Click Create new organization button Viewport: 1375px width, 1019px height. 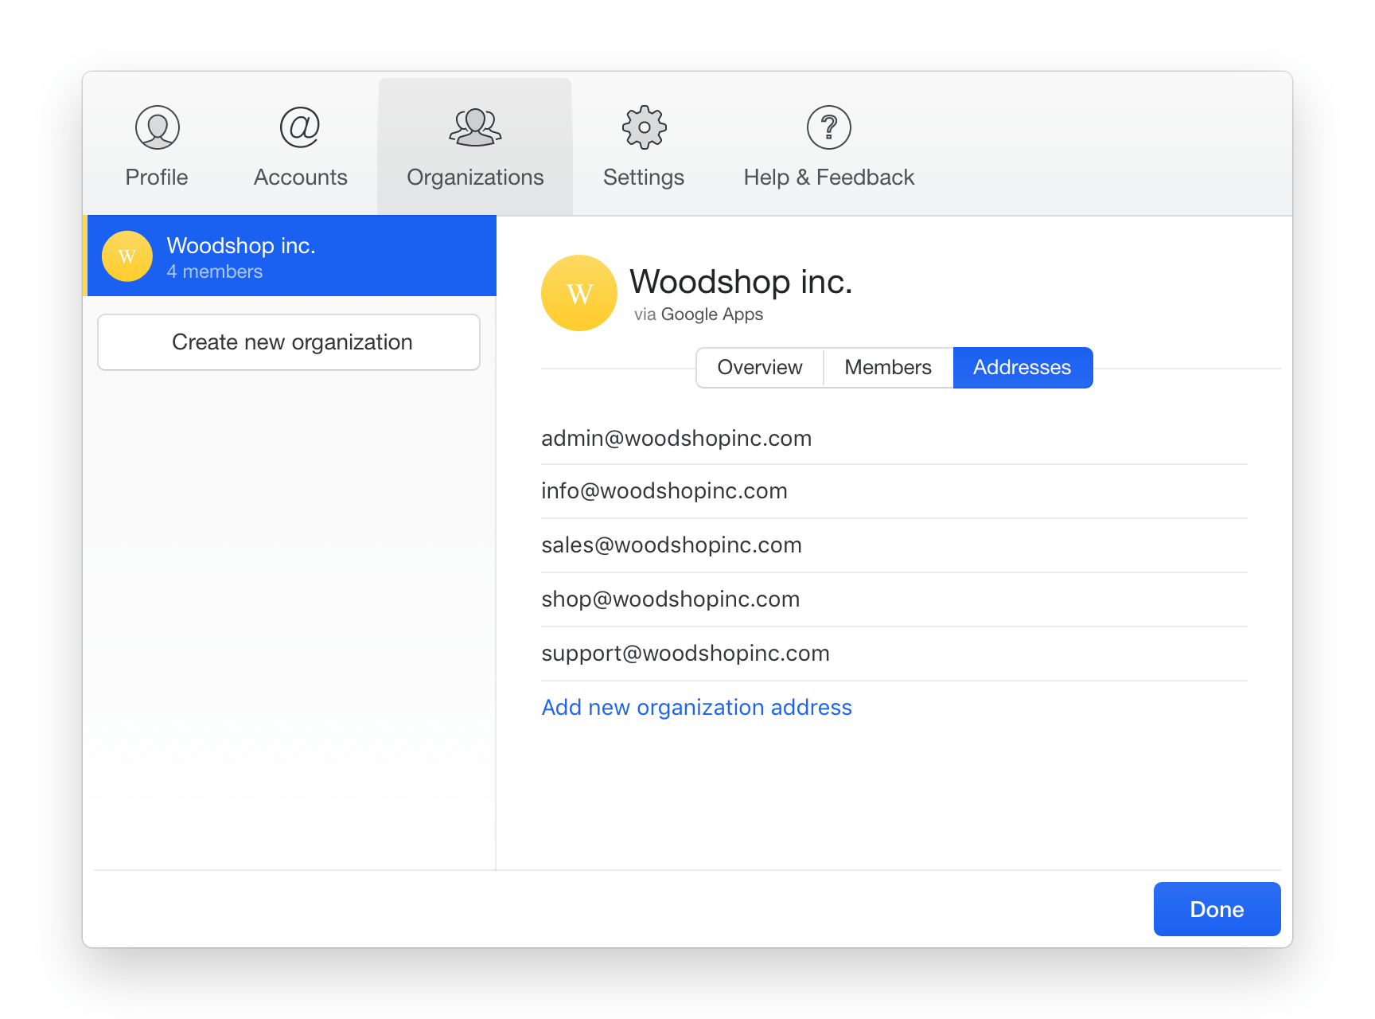tap(289, 342)
